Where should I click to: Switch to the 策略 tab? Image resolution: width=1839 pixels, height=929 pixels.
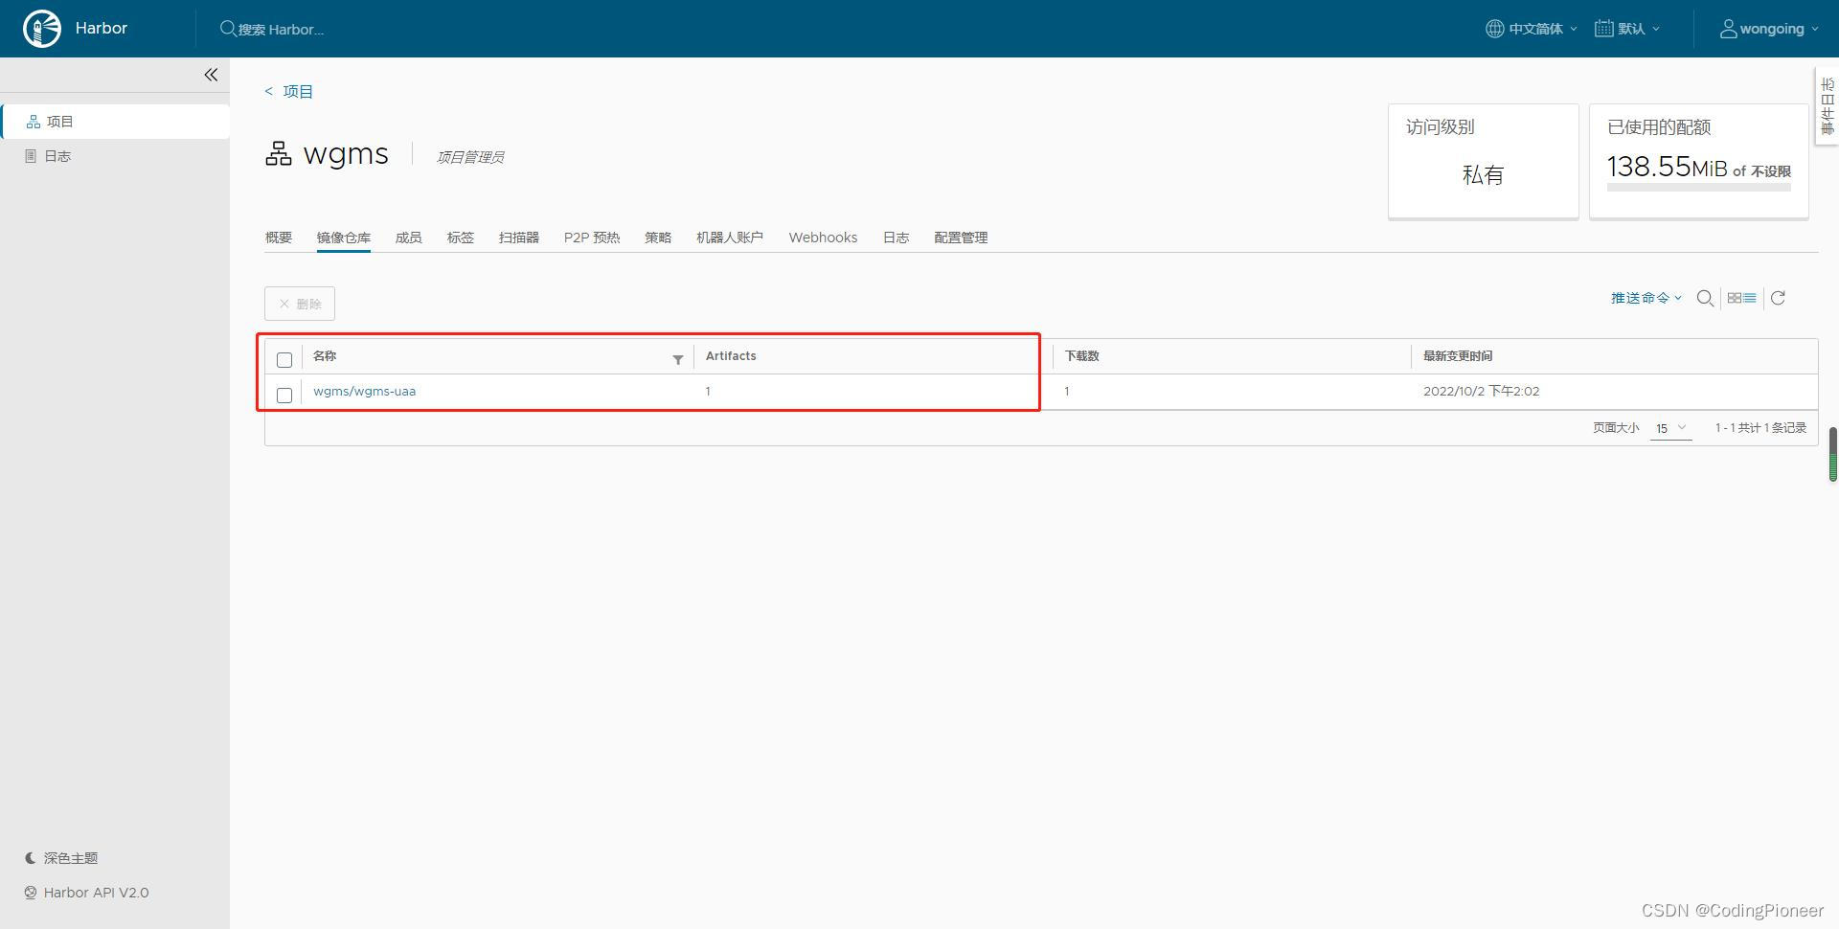click(x=658, y=238)
